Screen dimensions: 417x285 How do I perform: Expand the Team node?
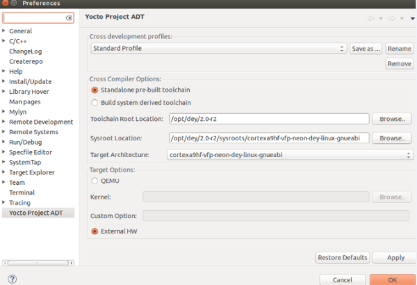coord(3,182)
